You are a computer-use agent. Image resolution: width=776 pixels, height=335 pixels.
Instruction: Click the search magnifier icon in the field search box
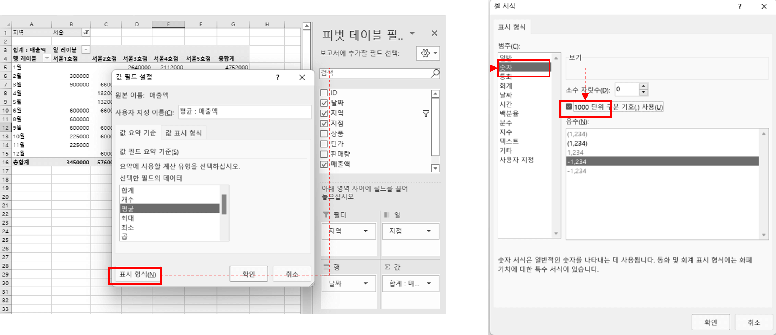(435, 73)
